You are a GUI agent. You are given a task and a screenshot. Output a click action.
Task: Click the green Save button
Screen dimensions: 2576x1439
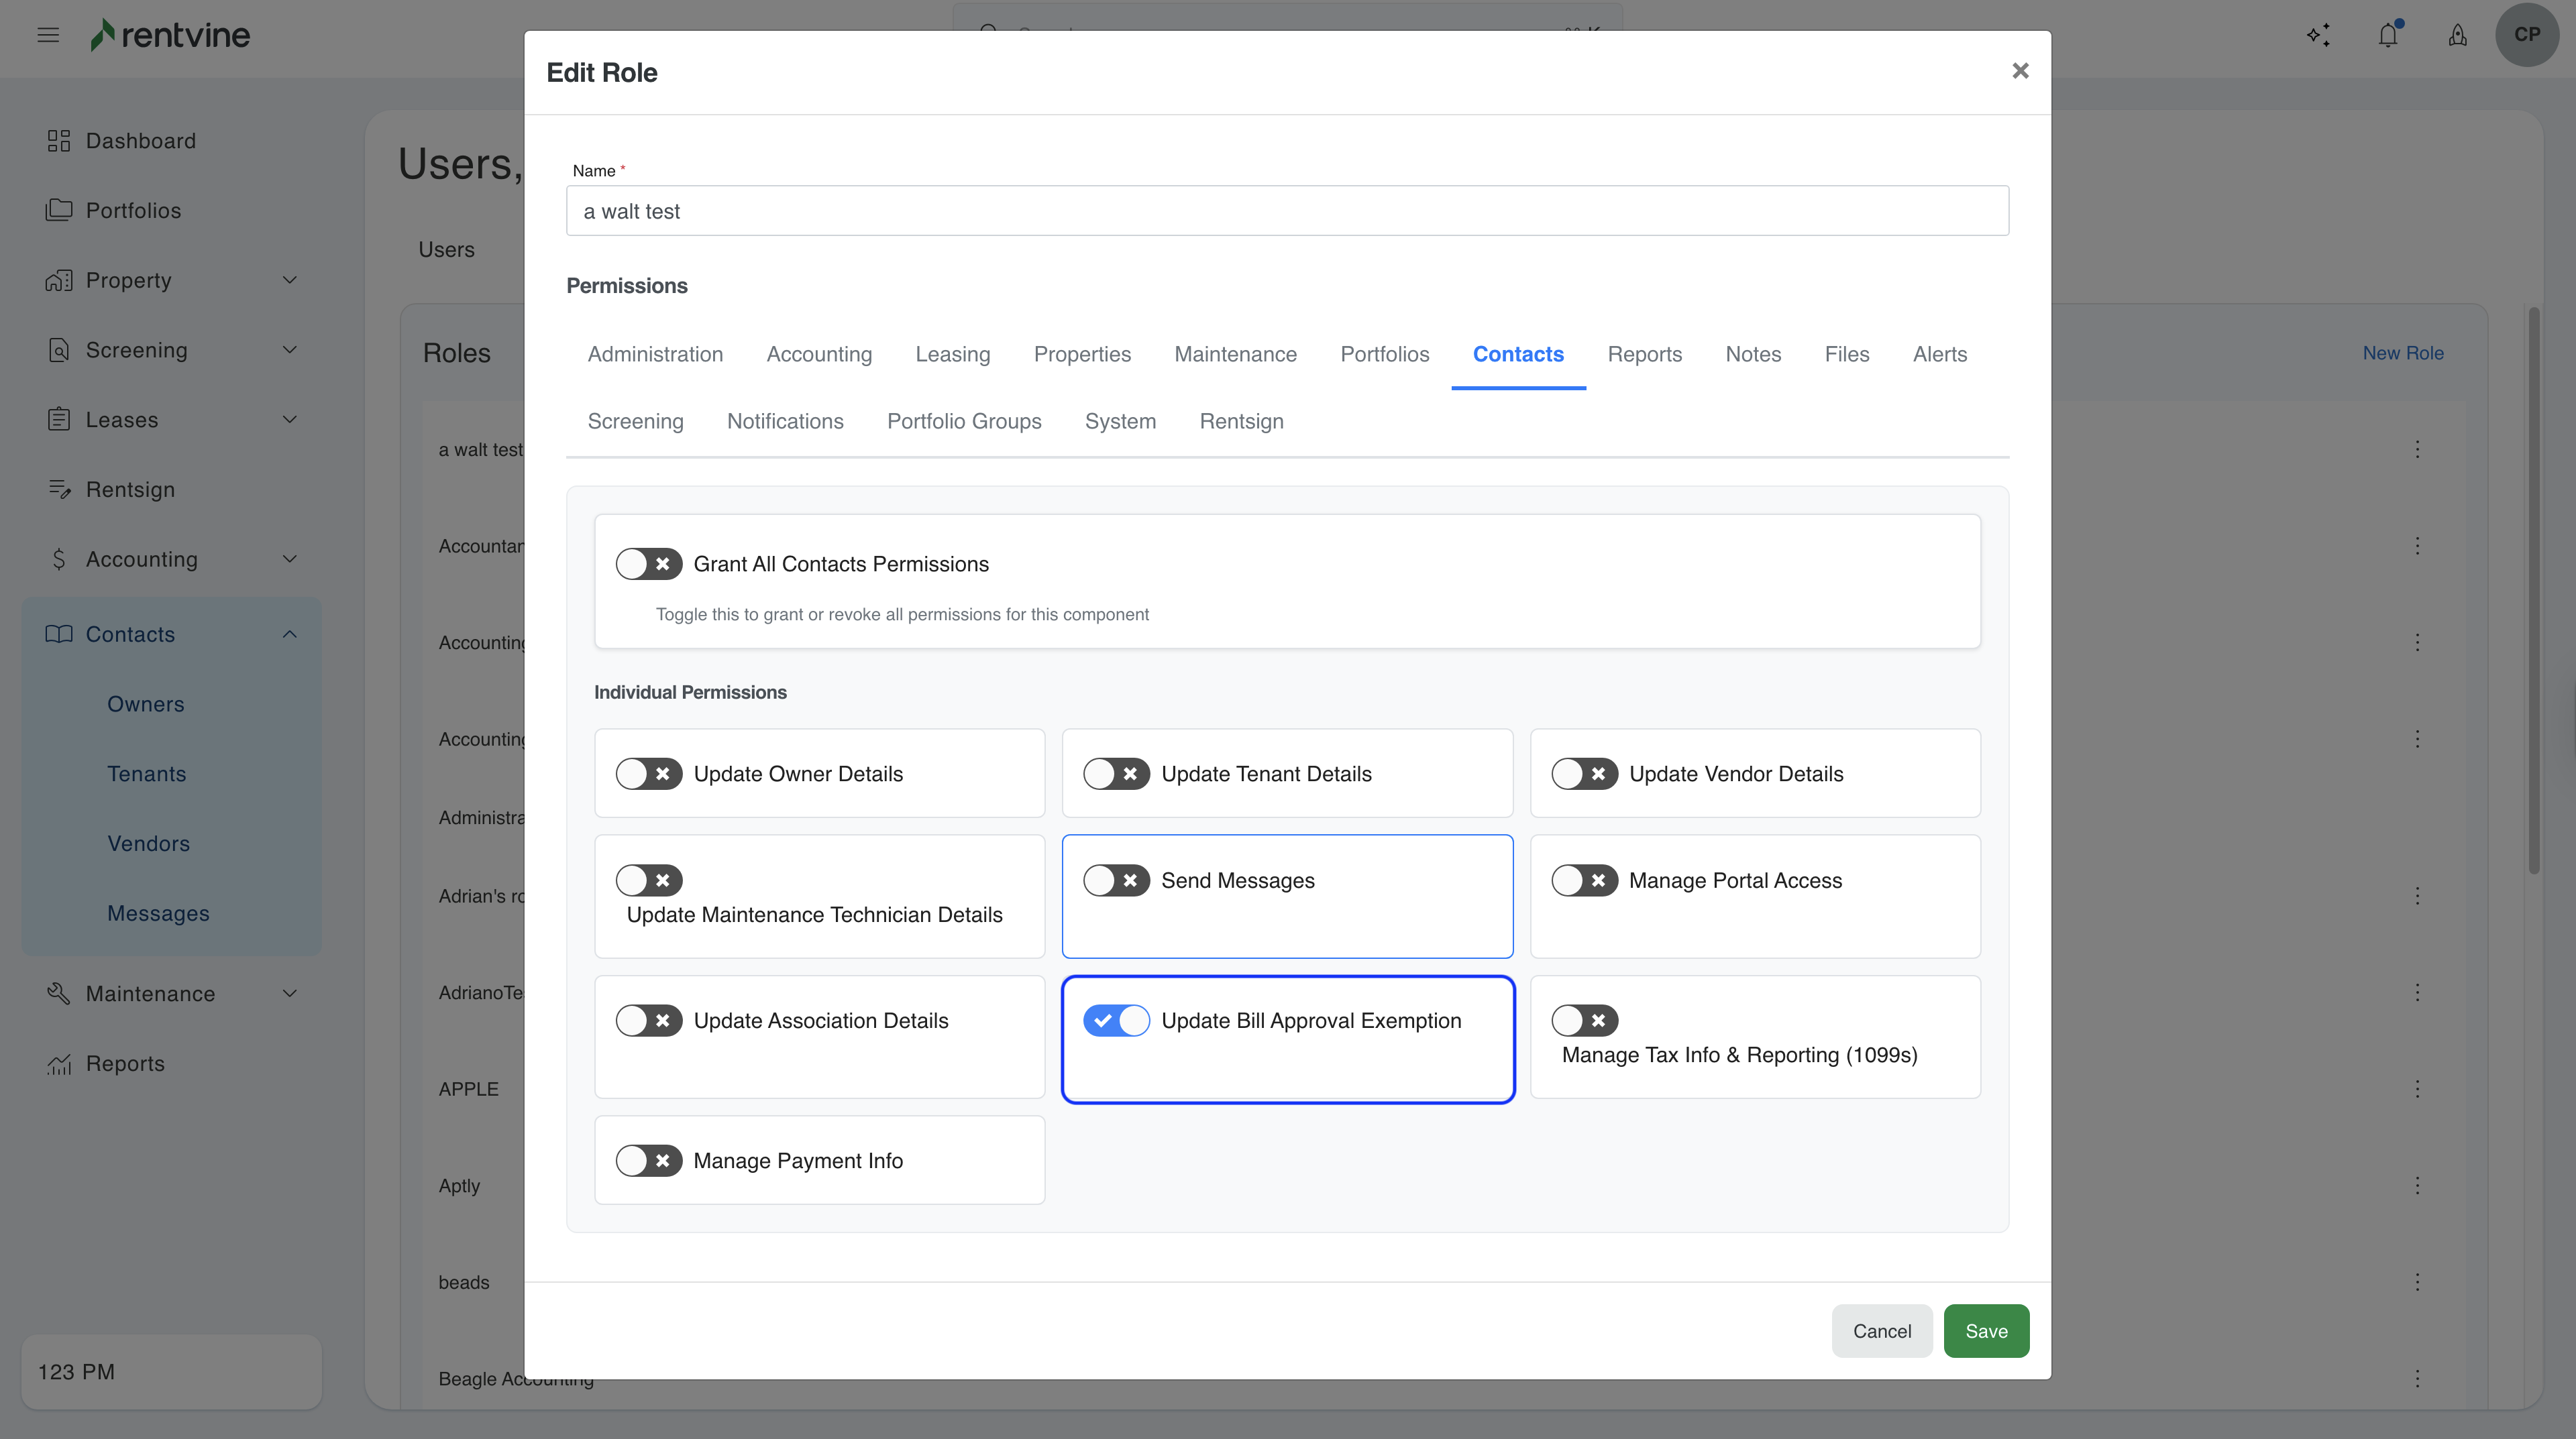click(x=1985, y=1330)
